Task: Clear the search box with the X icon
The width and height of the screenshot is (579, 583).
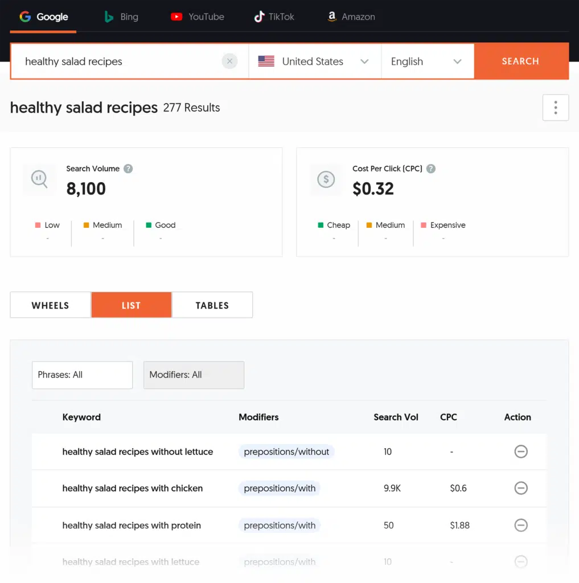Action: (x=229, y=61)
